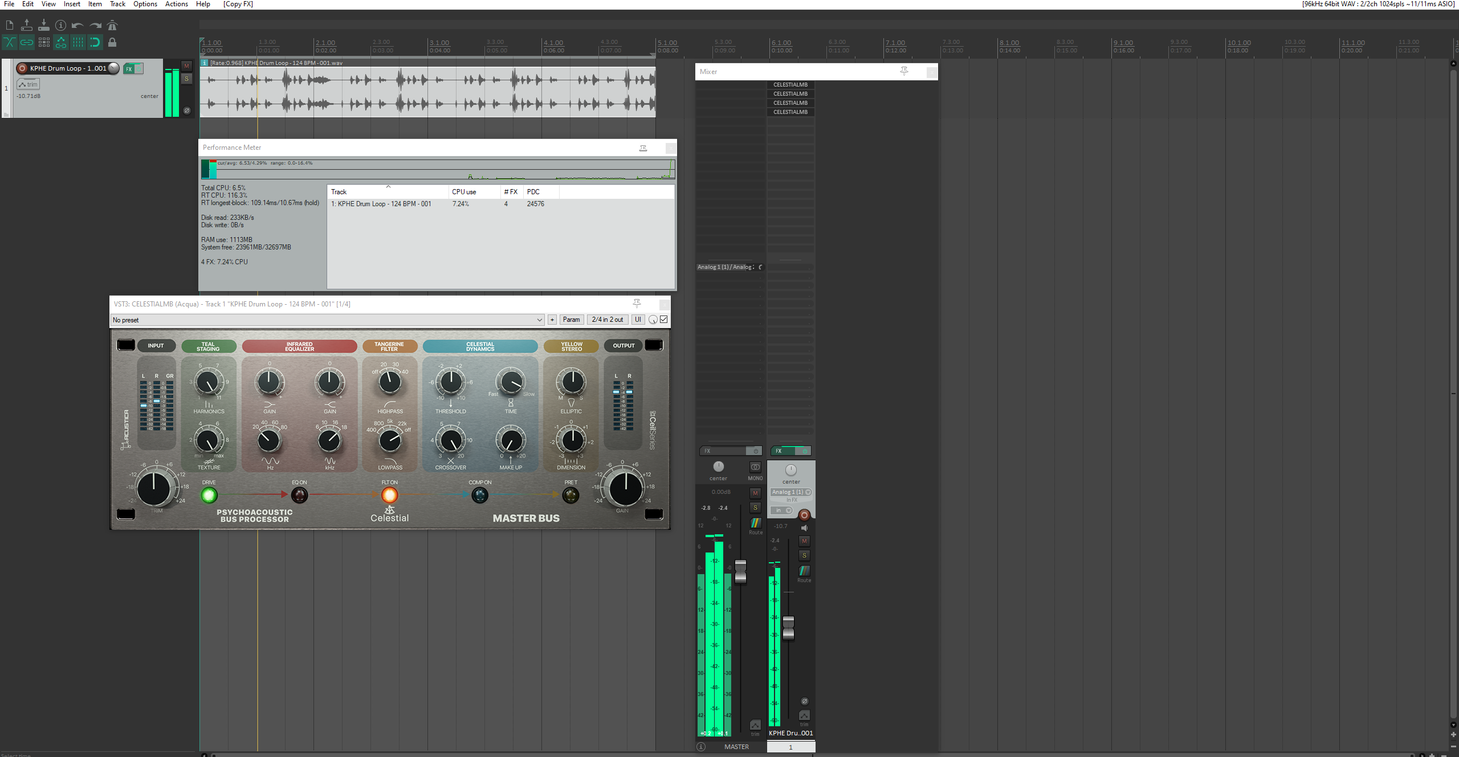
Task: Open the Actions menu
Action: click(x=176, y=4)
